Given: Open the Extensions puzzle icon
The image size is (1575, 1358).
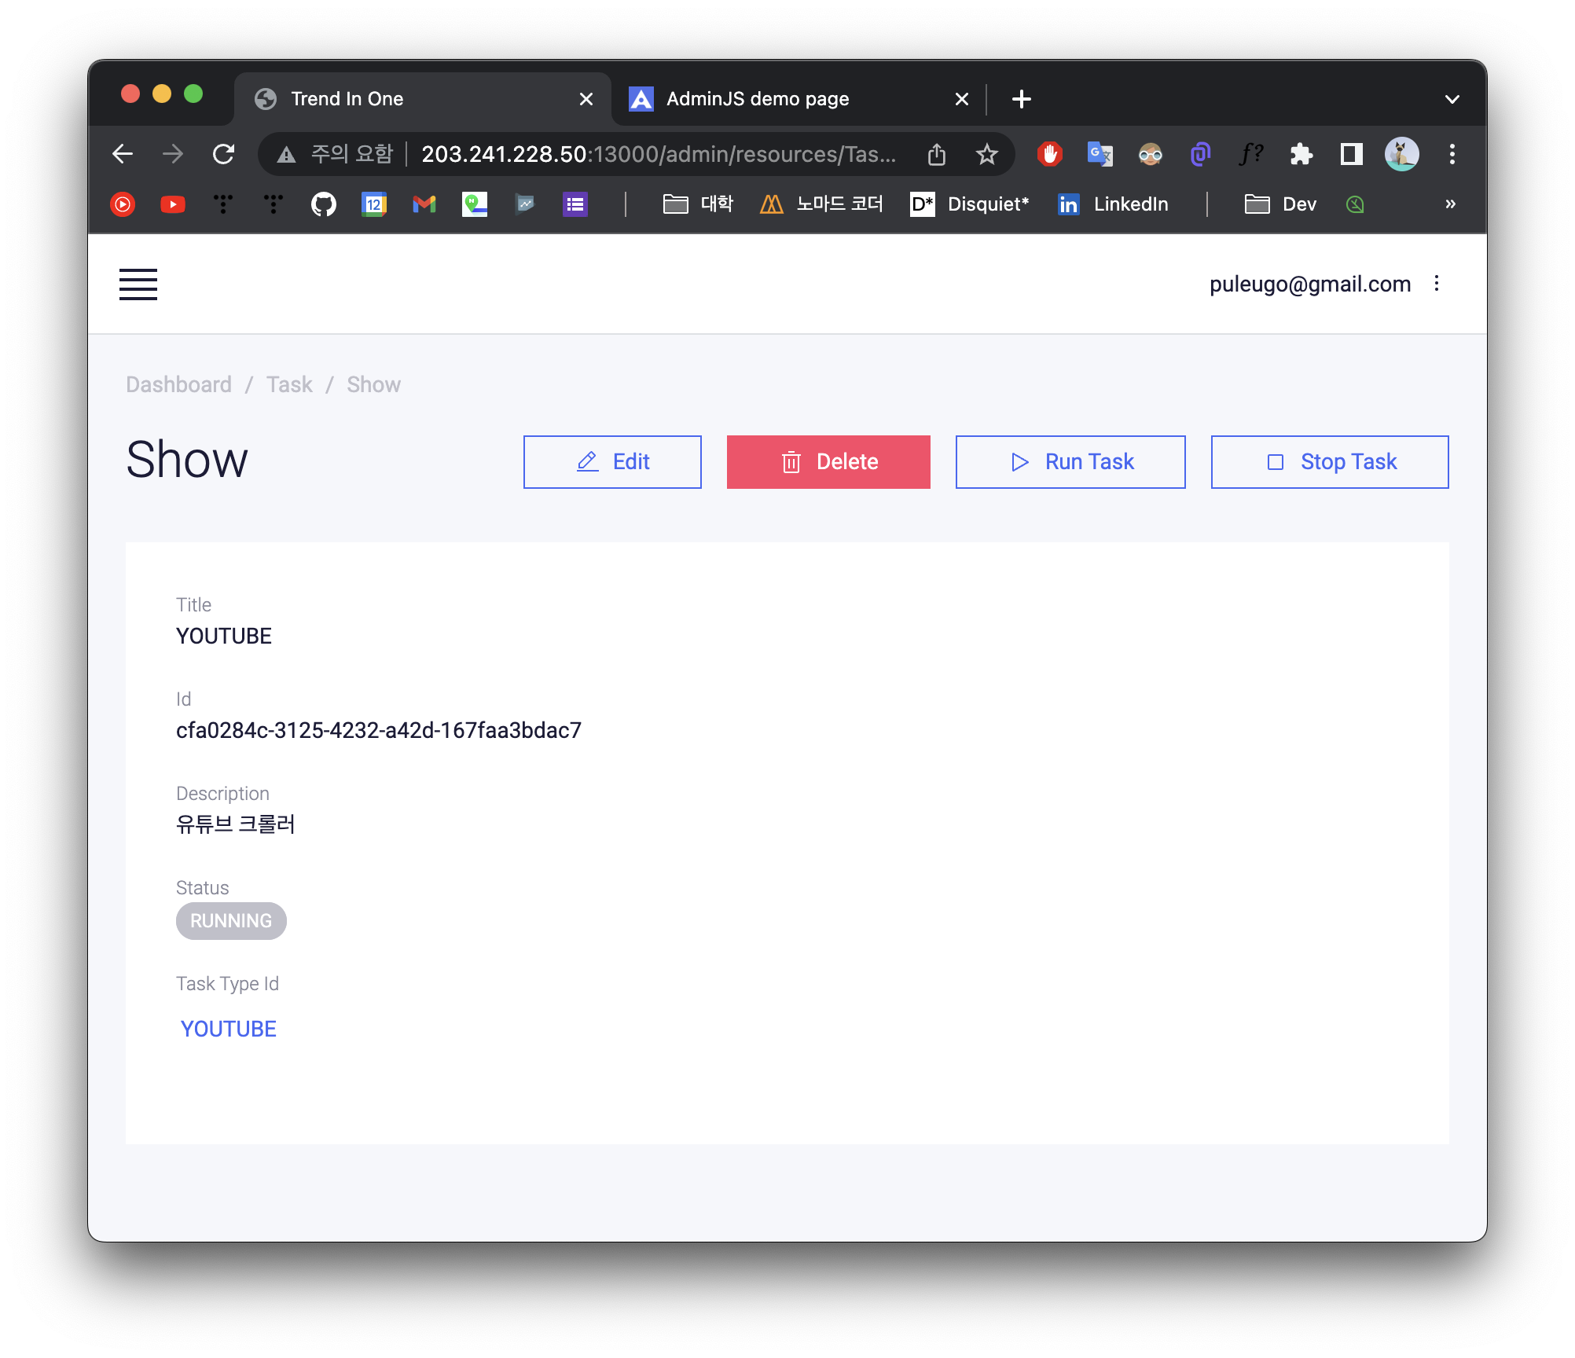Looking at the screenshot, I should 1301,154.
